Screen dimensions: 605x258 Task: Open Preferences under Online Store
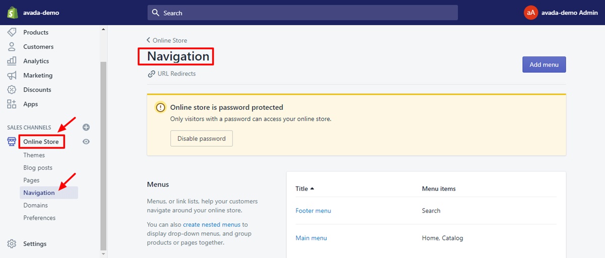pyautogui.click(x=39, y=218)
